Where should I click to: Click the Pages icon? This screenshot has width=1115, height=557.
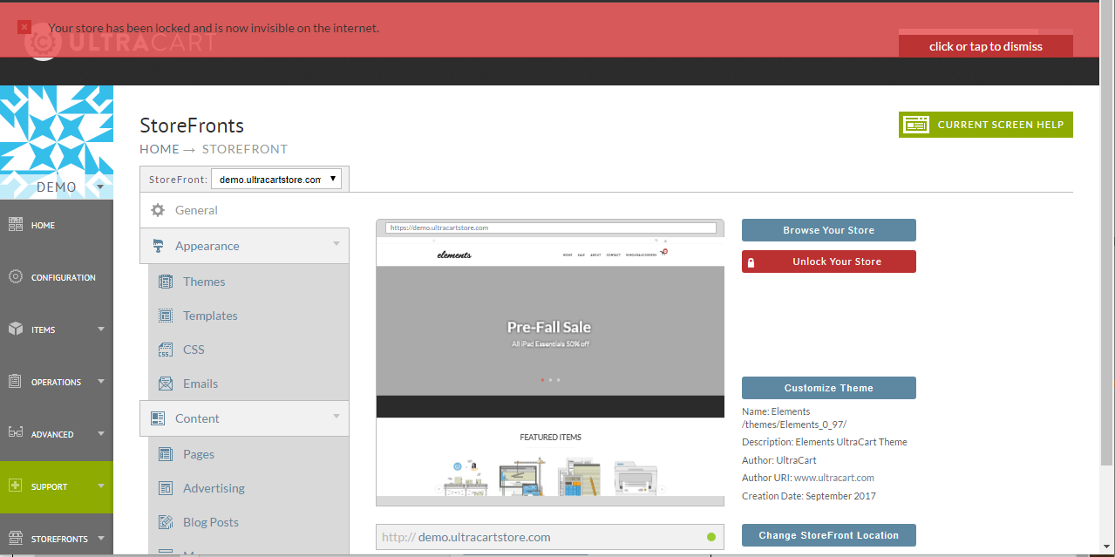tap(165, 454)
